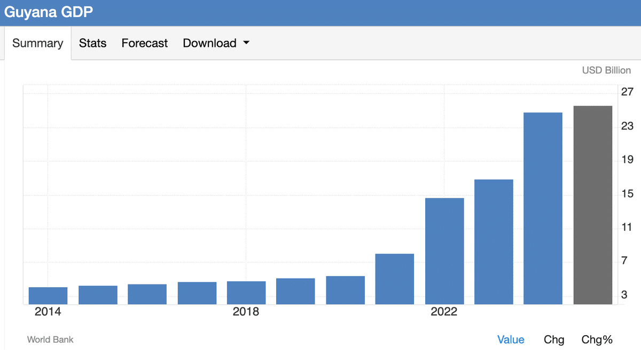Select the tallest blue bar
Viewport: 641px width, 350px height.
pos(543,208)
